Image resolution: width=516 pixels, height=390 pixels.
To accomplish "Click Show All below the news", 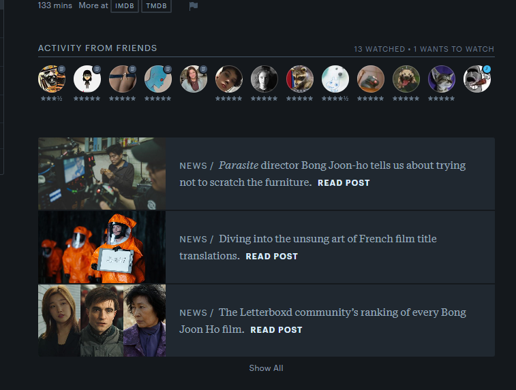I will pos(266,368).
